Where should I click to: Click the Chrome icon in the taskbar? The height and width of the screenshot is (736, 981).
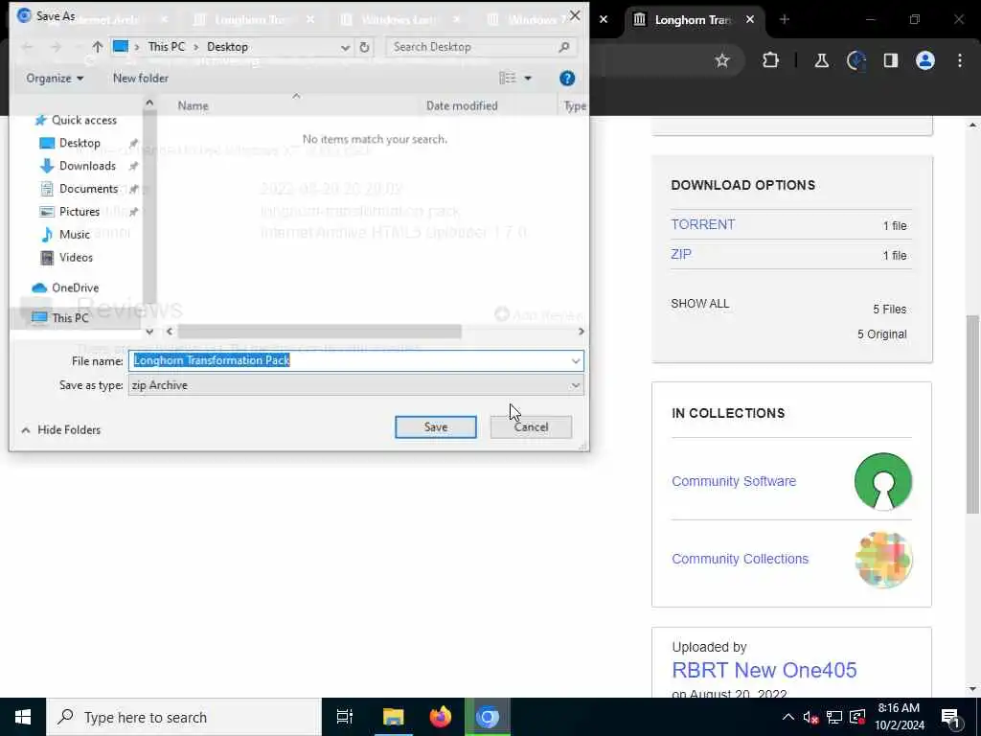(488, 717)
